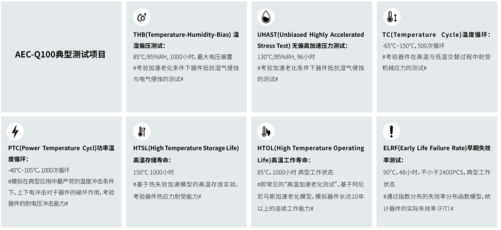
Task: Click the ELRF exclamation mark icon
Action: [x=391, y=132]
